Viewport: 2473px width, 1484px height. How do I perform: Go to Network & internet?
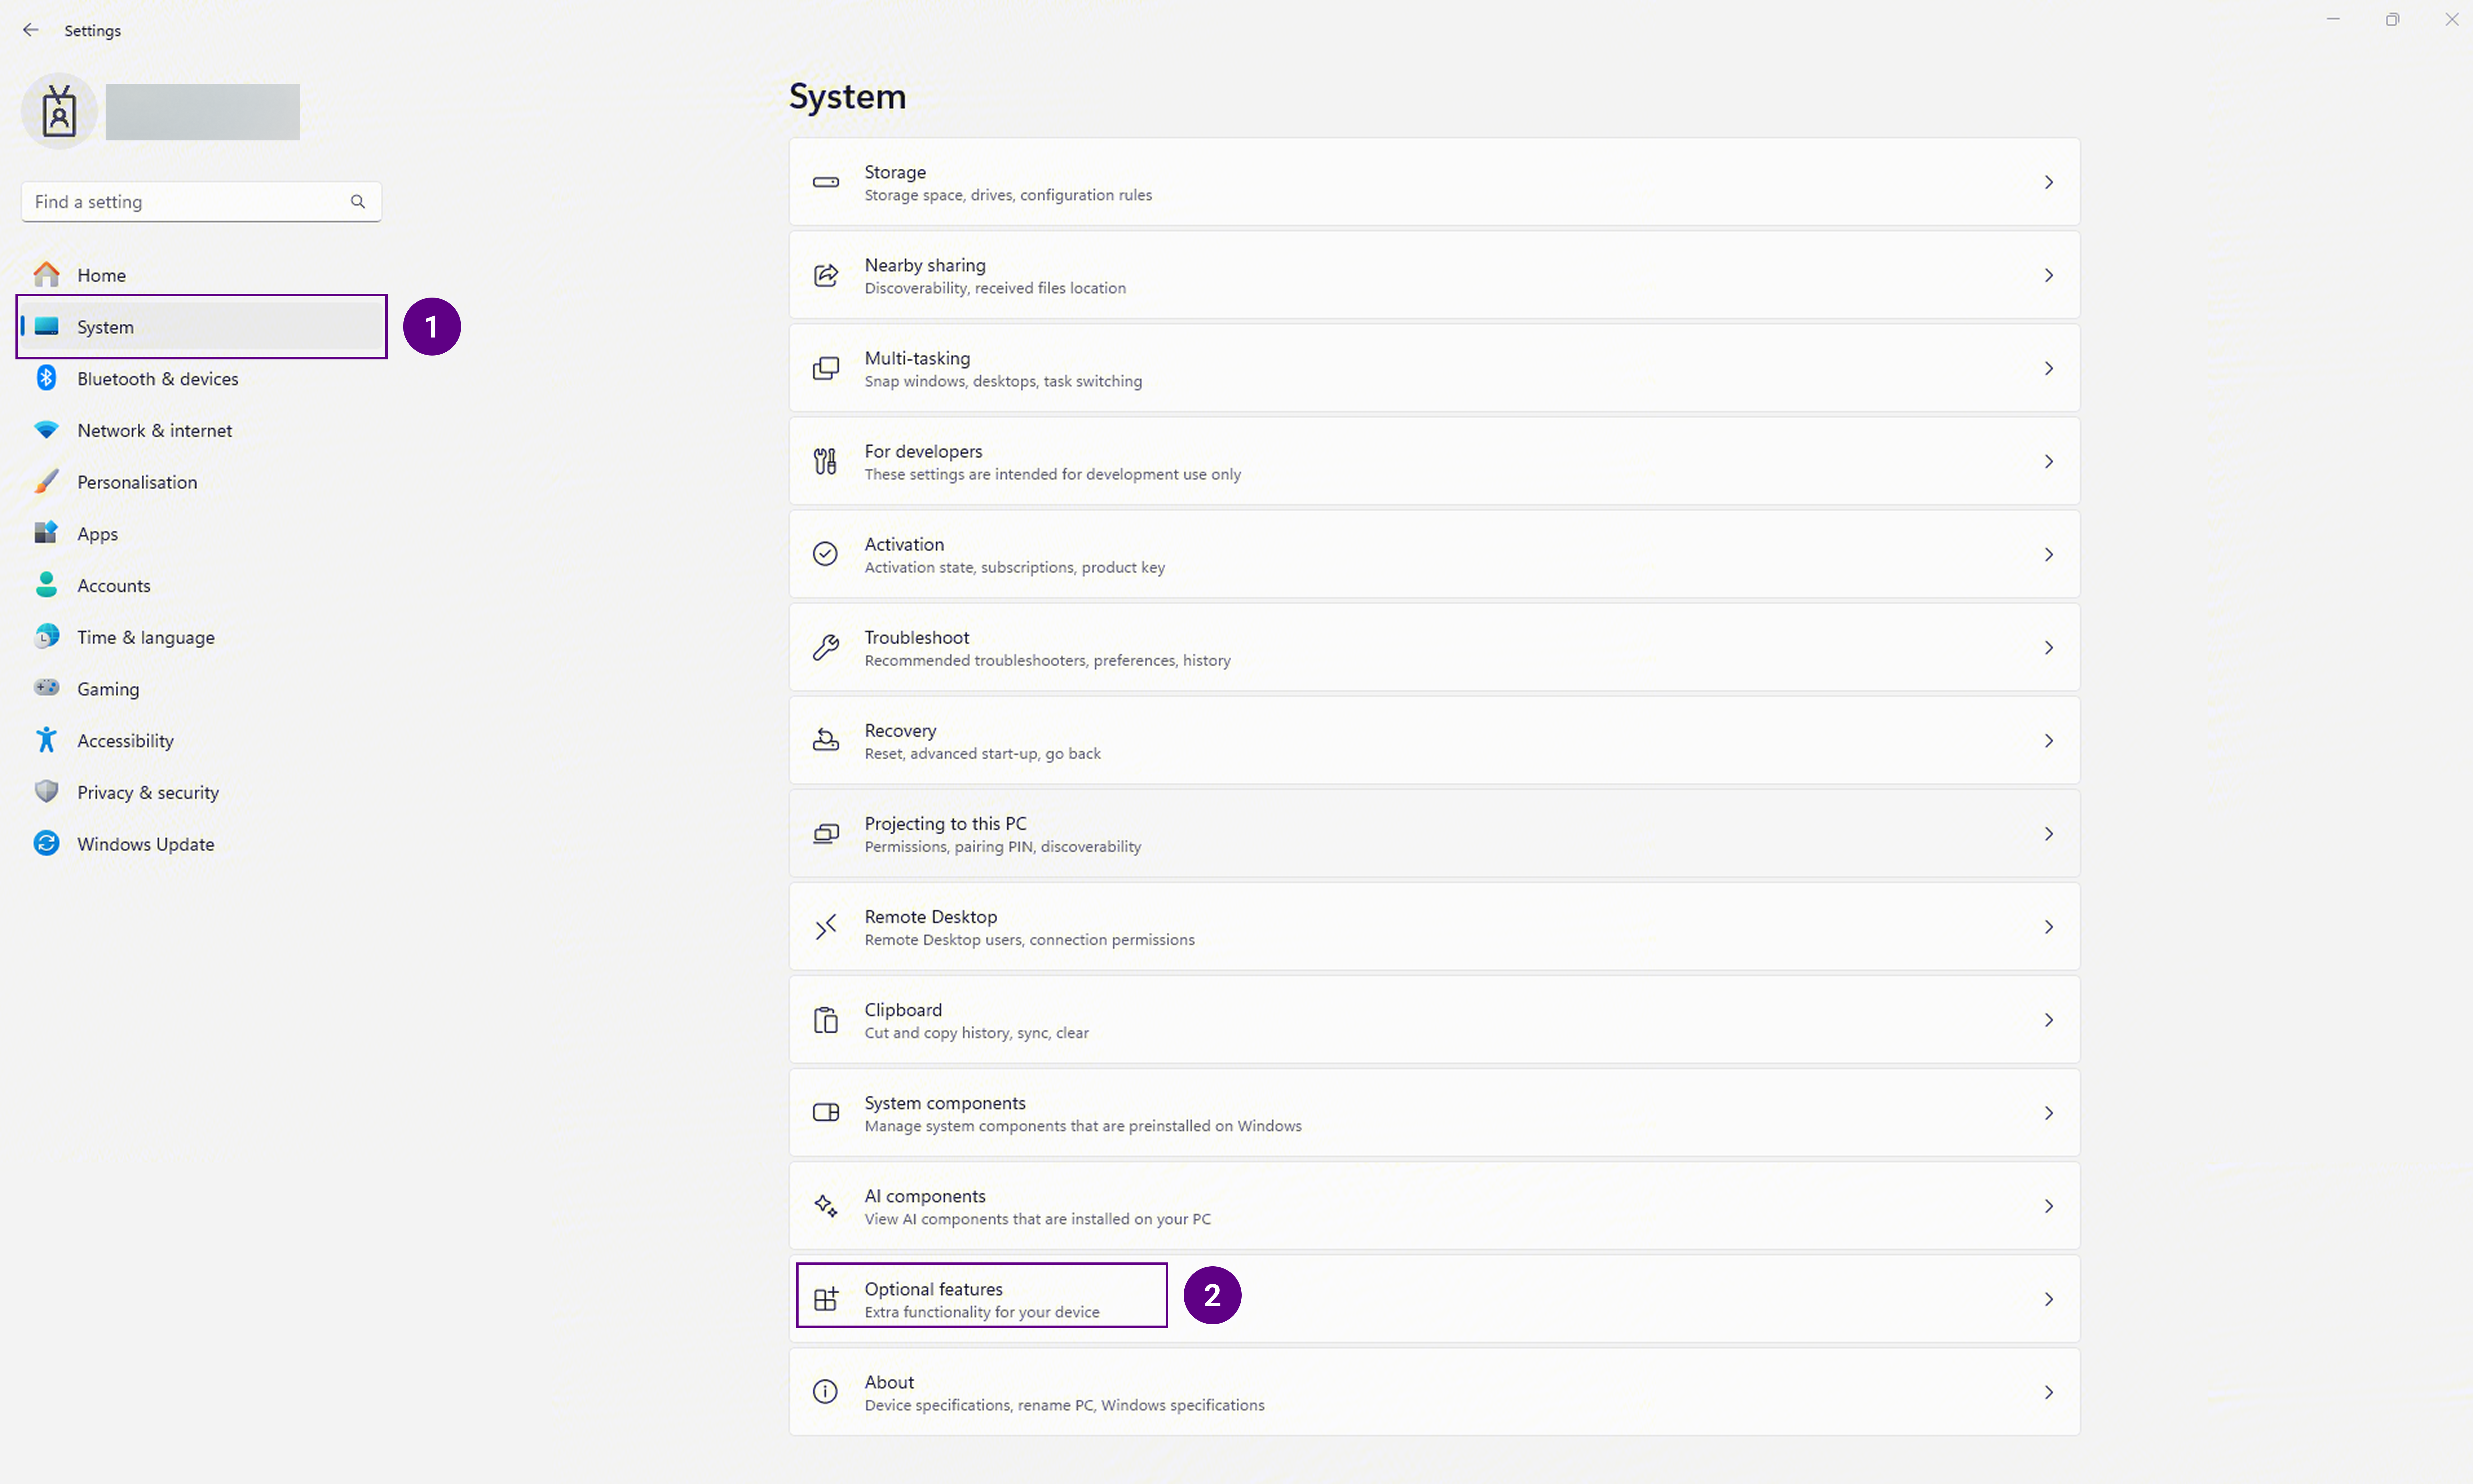tap(202, 430)
